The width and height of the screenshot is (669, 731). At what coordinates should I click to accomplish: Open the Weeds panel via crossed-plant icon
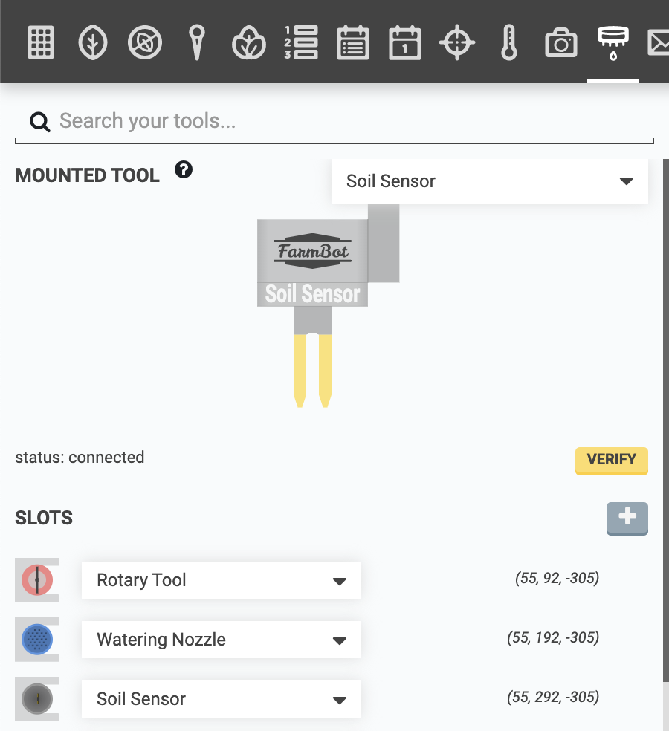click(144, 42)
